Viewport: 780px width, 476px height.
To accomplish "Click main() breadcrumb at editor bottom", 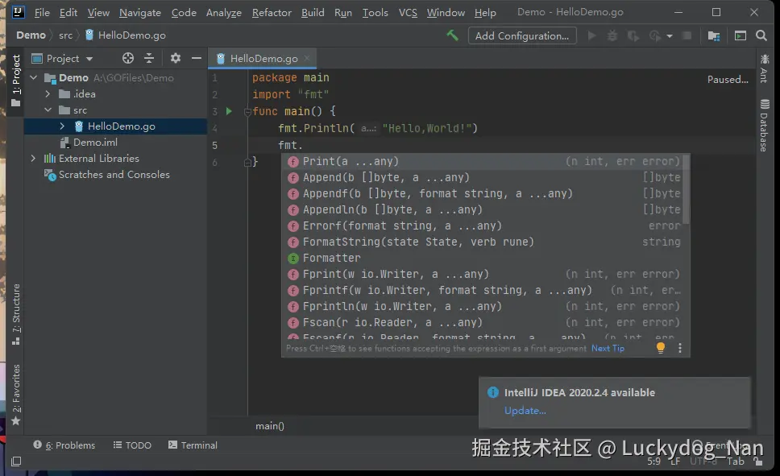I will pyautogui.click(x=270, y=426).
